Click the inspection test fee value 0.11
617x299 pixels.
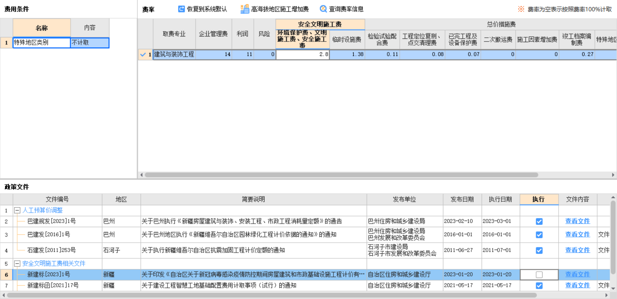coord(382,54)
